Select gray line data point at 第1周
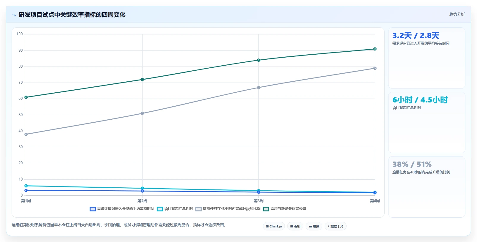The width and height of the screenshot is (477, 242). click(26, 134)
